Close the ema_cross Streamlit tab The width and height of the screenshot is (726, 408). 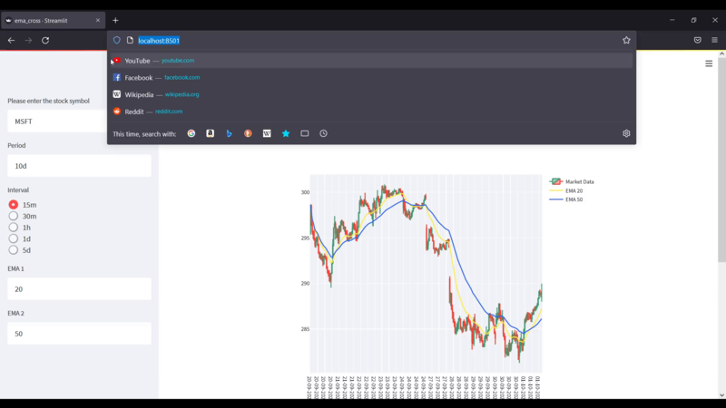(98, 20)
